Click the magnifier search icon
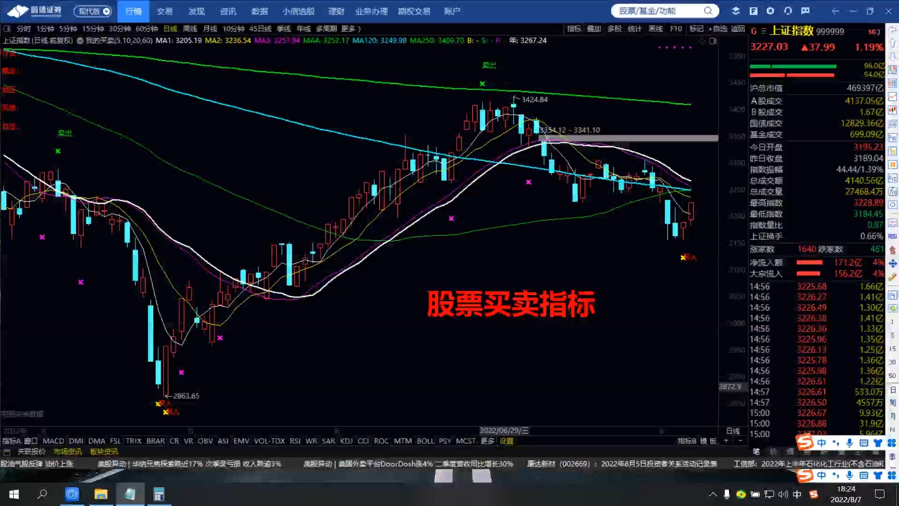This screenshot has width=899, height=506. (708, 11)
